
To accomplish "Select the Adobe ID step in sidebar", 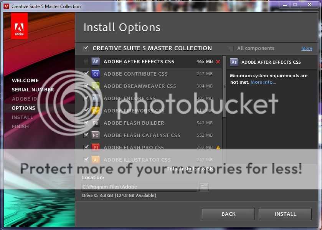I will click(x=24, y=99).
